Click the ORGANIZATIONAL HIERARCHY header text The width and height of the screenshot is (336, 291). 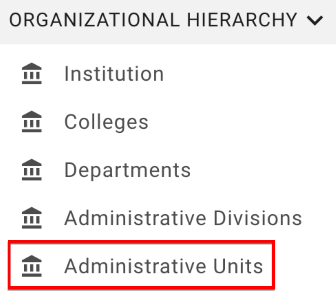coord(153,20)
